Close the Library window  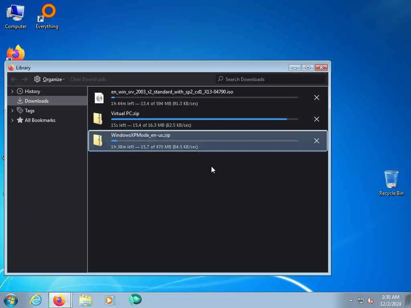(321, 67)
